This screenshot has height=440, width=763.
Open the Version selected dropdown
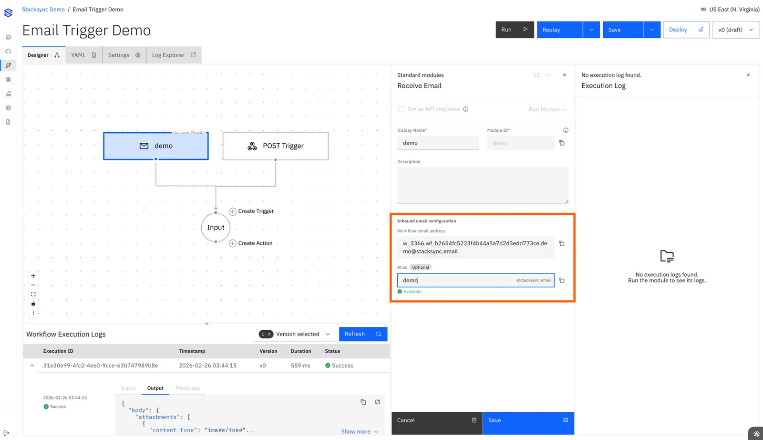[303, 335]
